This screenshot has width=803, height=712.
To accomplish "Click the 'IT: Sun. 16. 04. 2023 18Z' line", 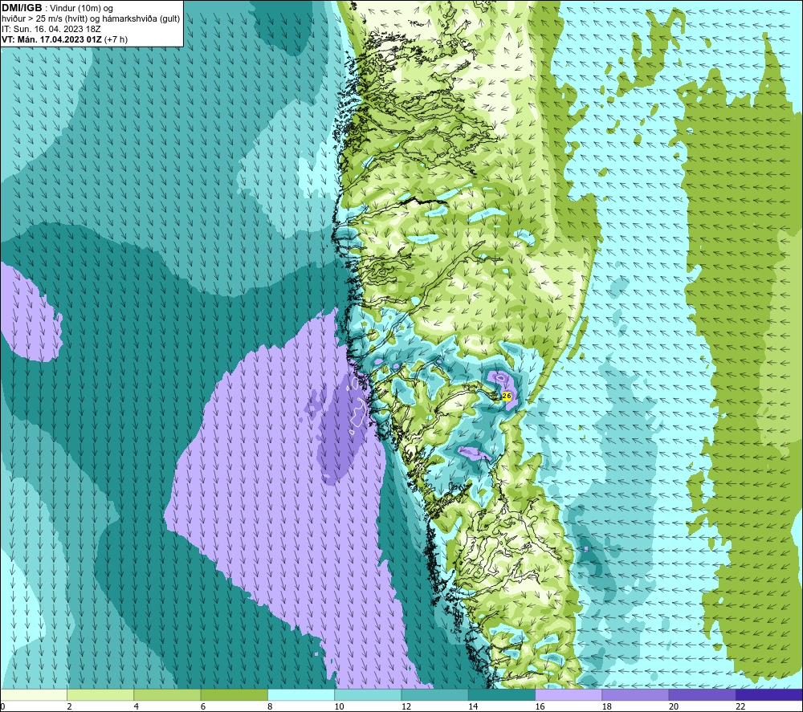I will pos(51,29).
